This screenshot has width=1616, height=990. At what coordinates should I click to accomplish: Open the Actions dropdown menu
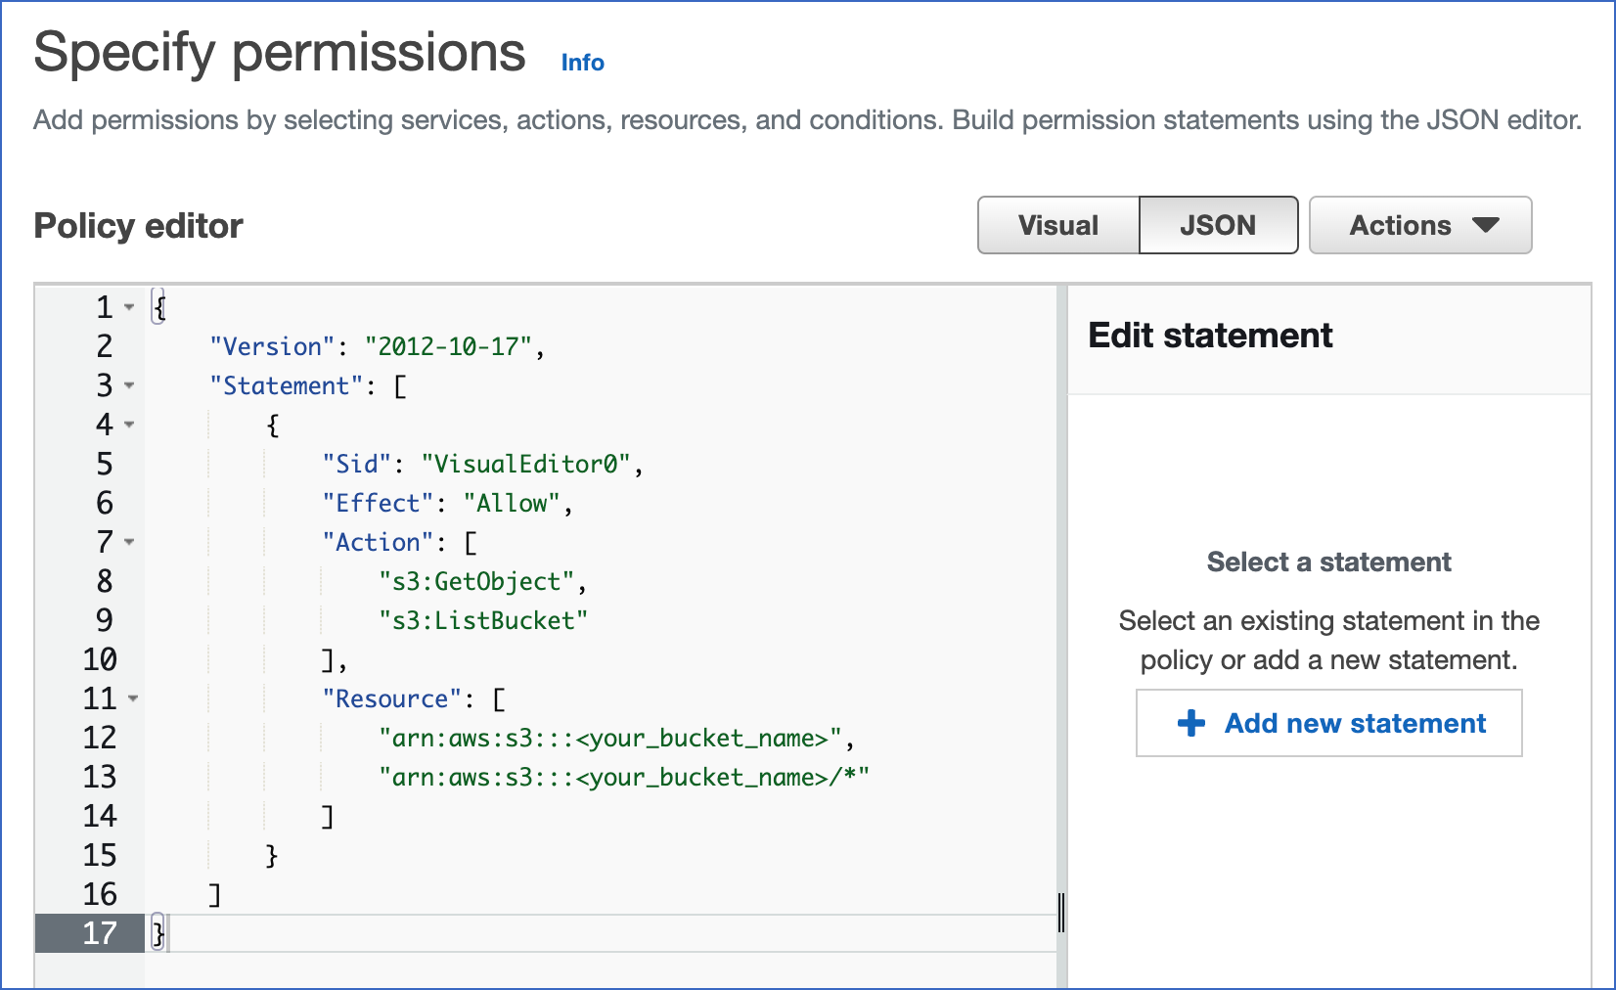(1420, 225)
